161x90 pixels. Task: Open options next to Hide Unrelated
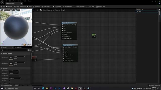point(86,6)
